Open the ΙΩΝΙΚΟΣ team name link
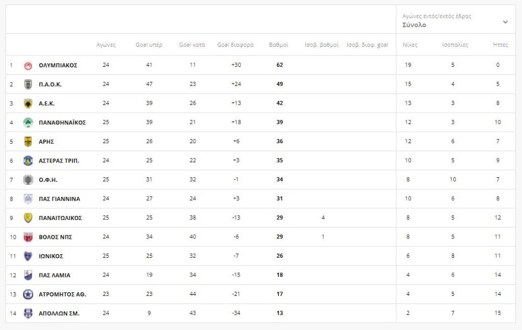This screenshot has width=522, height=330. [51, 256]
